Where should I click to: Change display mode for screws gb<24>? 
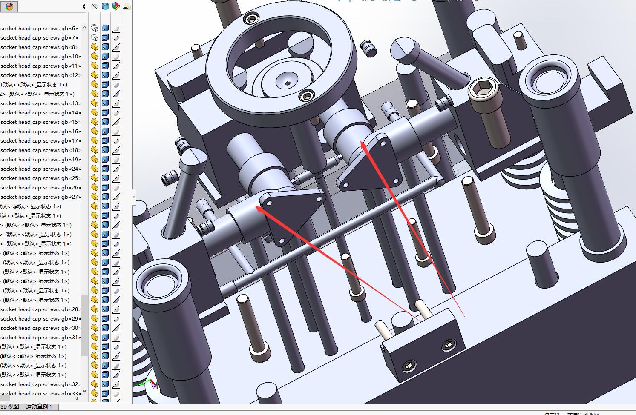click(x=105, y=169)
